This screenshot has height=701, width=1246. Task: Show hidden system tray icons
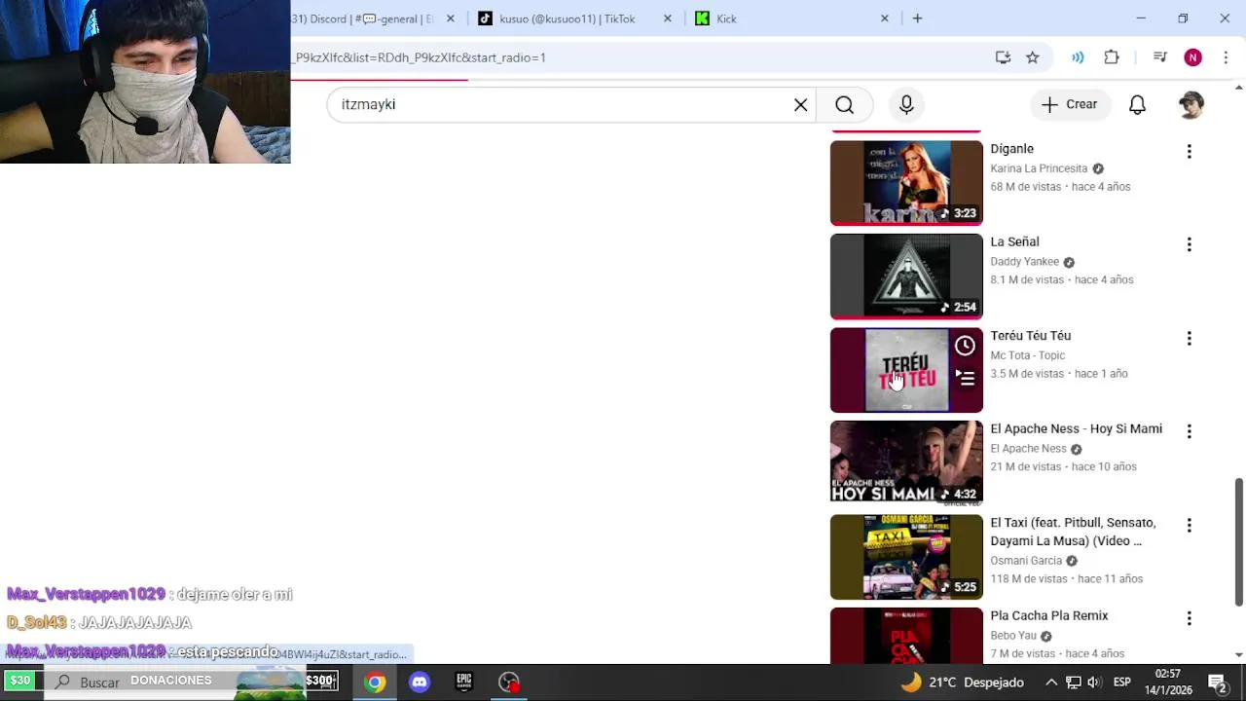click(x=1051, y=683)
